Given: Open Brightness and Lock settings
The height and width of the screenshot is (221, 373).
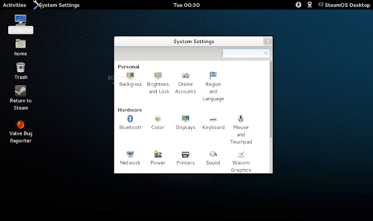Looking at the screenshot, I should pyautogui.click(x=158, y=83).
